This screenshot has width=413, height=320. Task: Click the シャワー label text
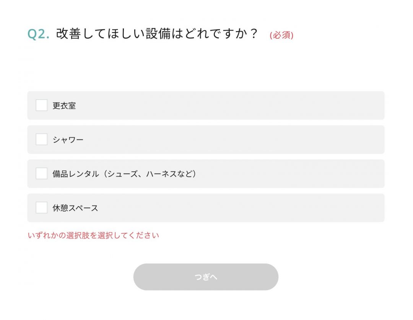pyautogui.click(x=68, y=139)
